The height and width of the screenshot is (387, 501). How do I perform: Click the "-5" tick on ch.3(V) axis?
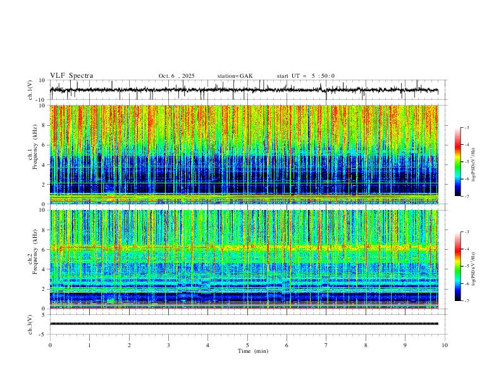coord(43,335)
